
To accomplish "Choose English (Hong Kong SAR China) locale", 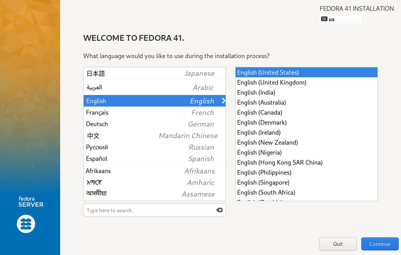I will [x=307, y=162].
